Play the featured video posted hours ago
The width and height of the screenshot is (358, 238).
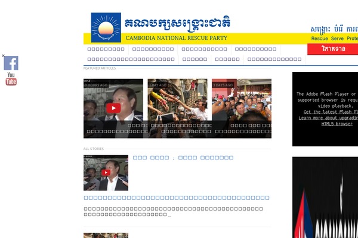point(113,108)
